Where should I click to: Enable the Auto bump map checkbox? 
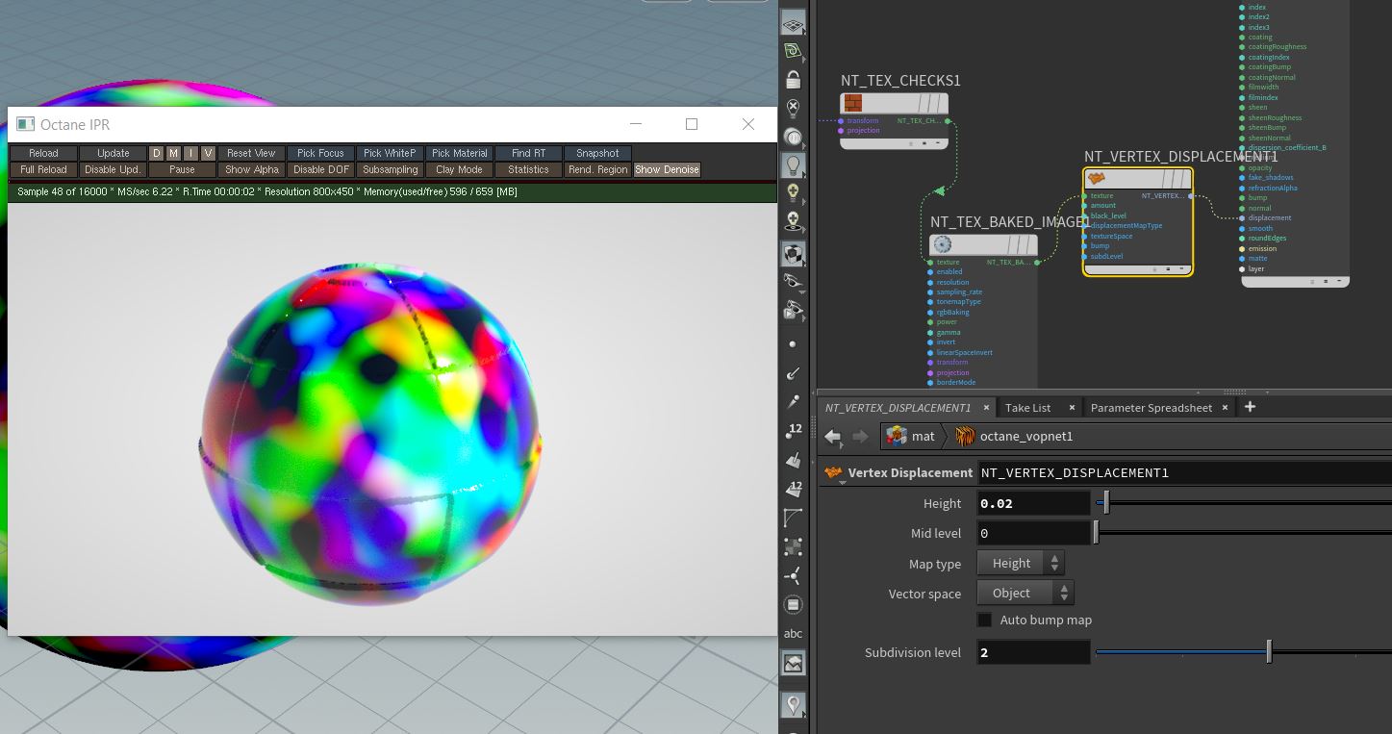point(984,620)
